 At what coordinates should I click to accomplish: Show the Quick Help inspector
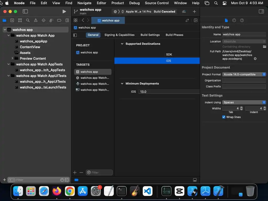pos(242,20)
